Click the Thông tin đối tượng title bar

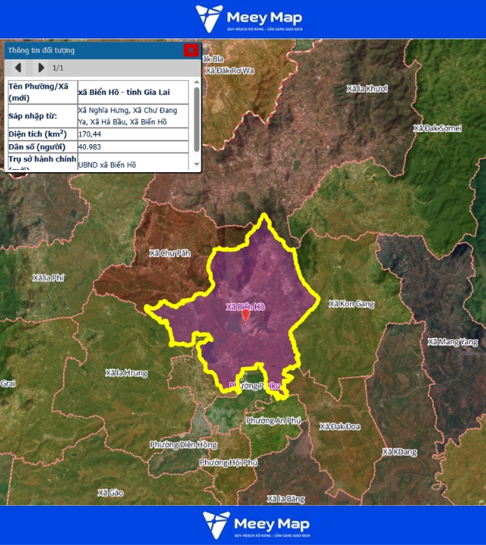click(x=91, y=50)
